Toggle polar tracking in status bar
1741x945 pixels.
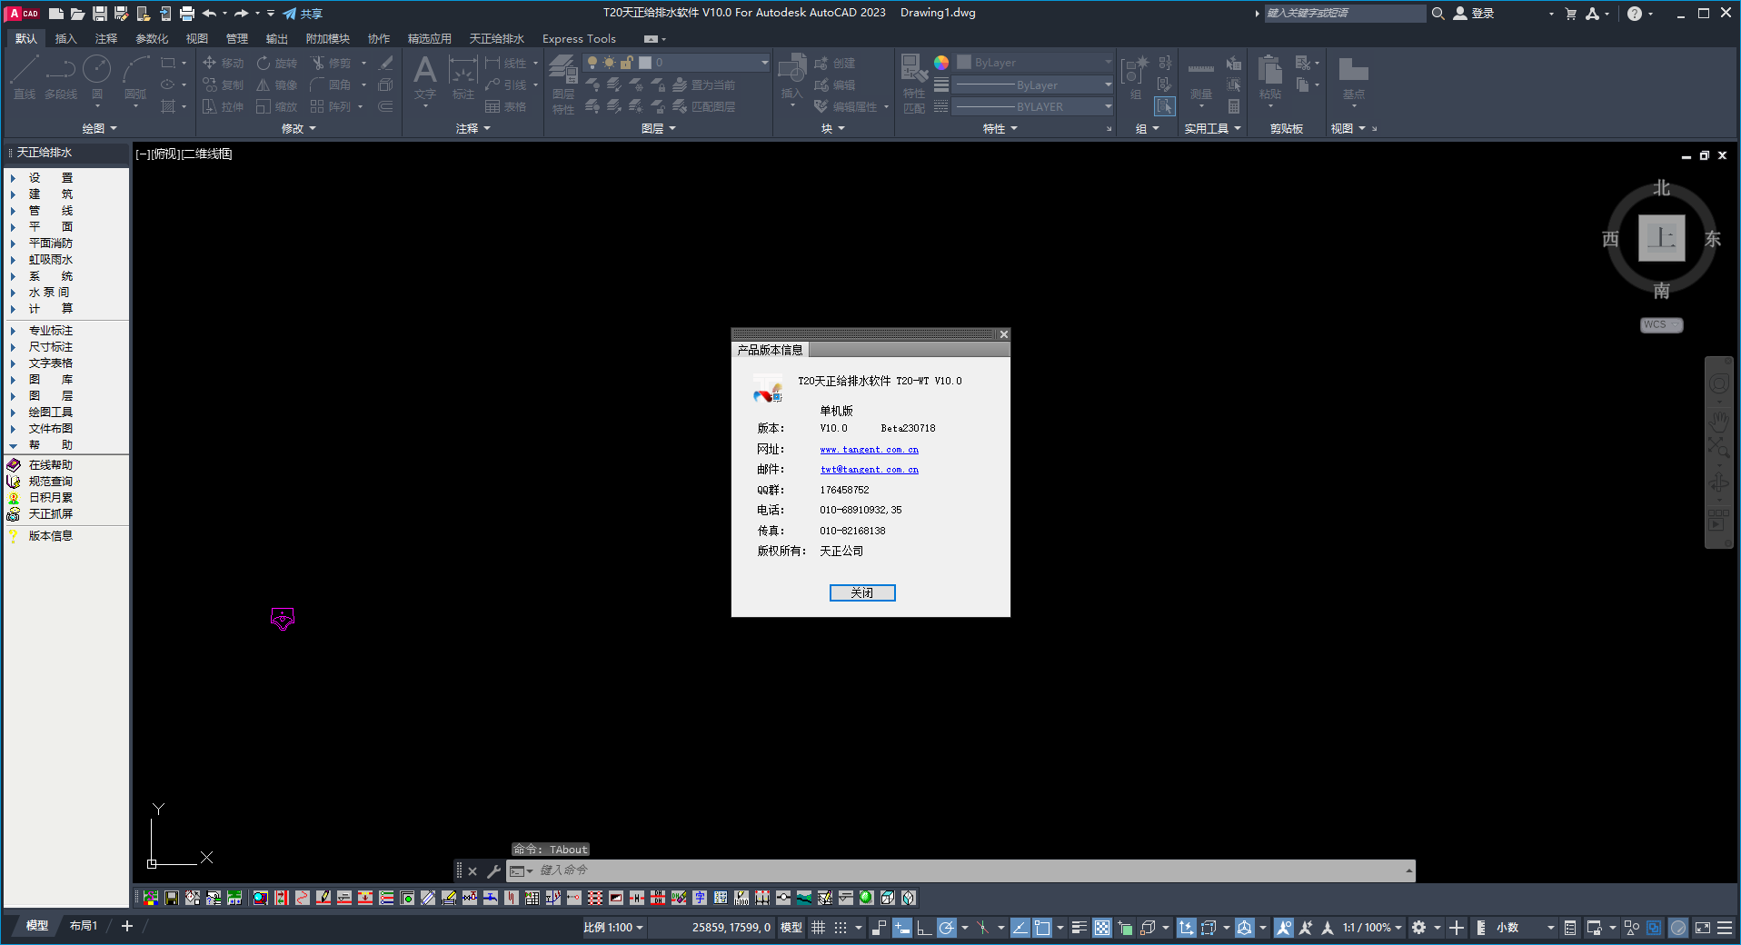(946, 928)
